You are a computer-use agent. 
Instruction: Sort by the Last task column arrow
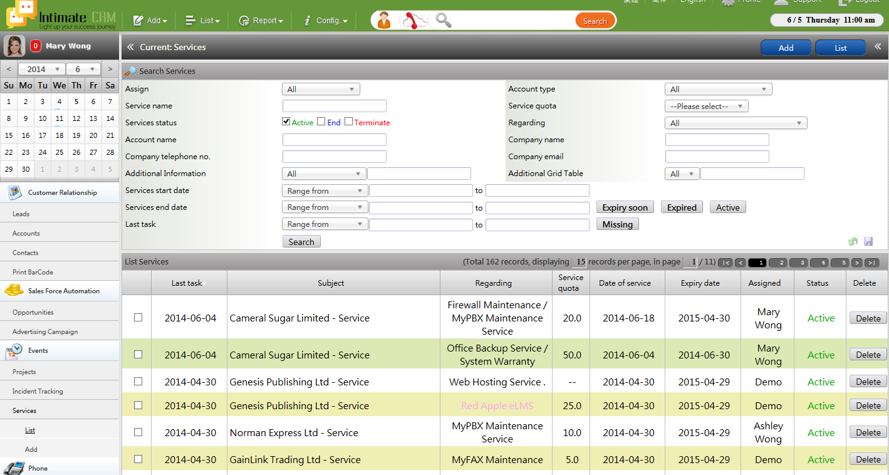(204, 284)
